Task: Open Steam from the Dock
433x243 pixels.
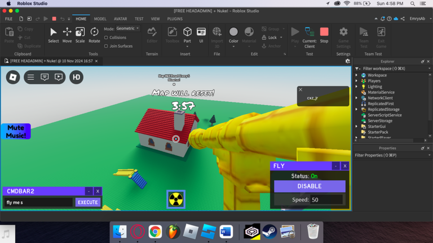Action: 269,231
